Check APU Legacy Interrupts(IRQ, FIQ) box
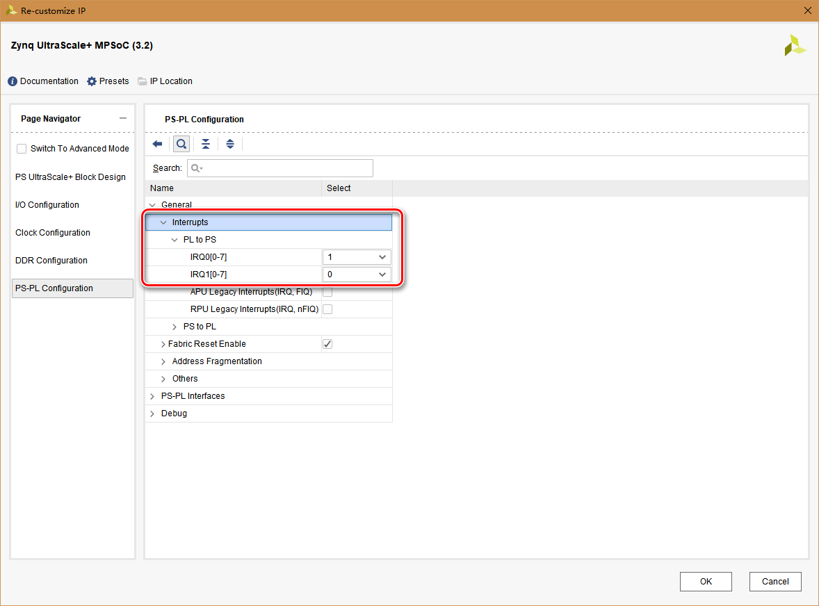This screenshot has height=606, width=819. coord(327,292)
